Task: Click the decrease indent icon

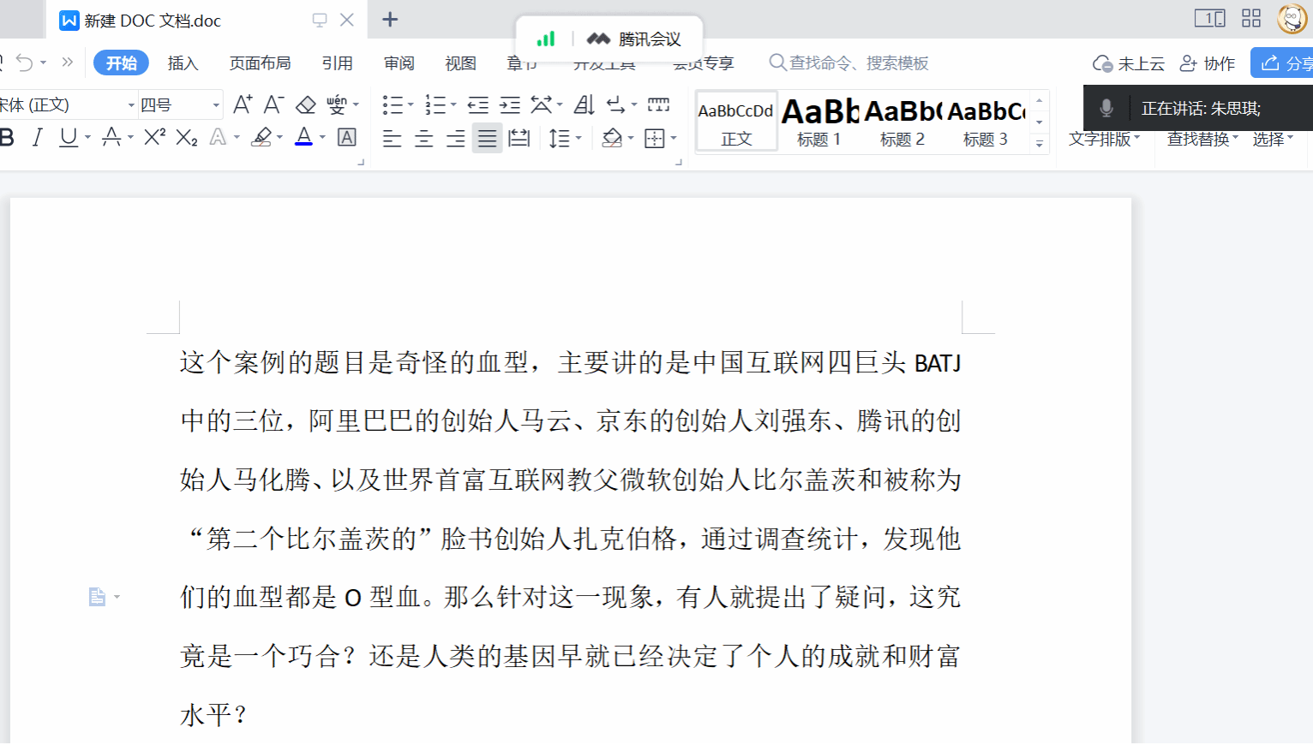Action: 477,105
